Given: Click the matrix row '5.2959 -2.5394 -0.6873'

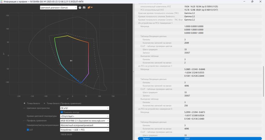Looking at the screenshot, I should 200,112.
